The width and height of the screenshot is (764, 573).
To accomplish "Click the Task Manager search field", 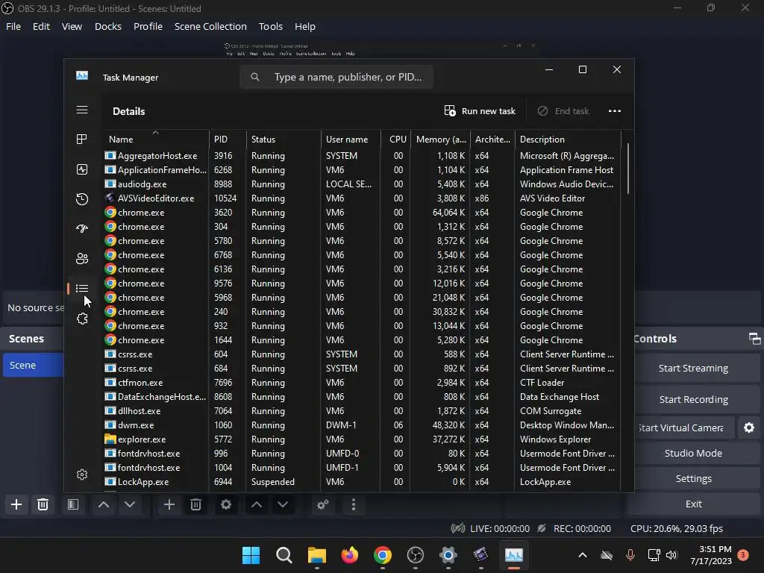I will pyautogui.click(x=336, y=77).
